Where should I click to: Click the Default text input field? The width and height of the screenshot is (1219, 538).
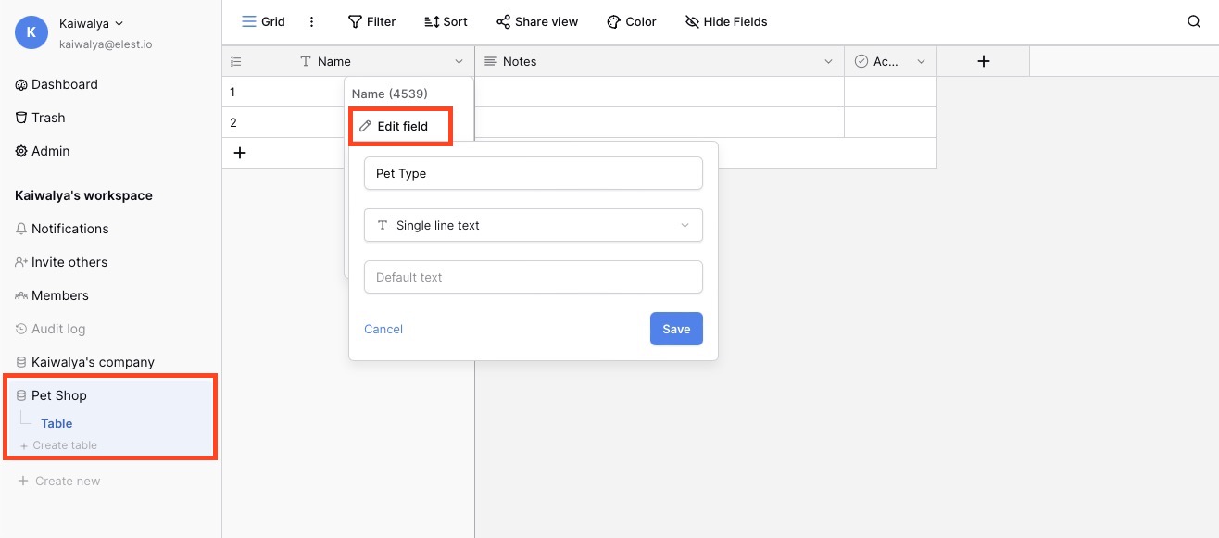[533, 277]
